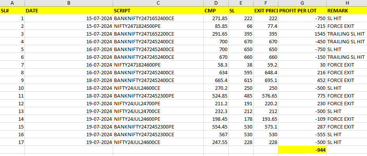This screenshot has width=367, height=156.
Task: Select profit cell -555
Action: tap(302, 135)
